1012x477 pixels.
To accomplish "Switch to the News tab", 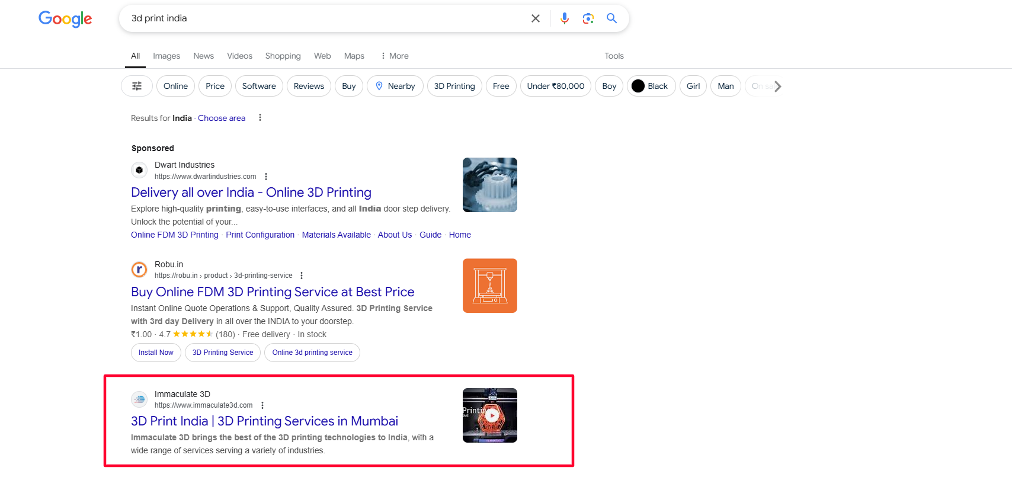I will click(x=203, y=56).
